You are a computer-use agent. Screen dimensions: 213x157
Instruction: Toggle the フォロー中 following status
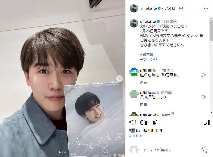pos(173,8)
